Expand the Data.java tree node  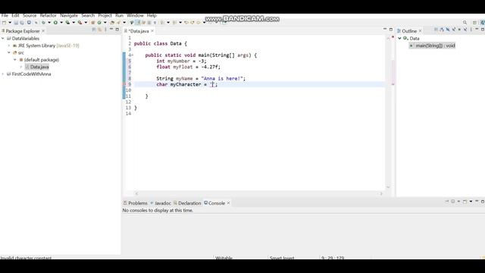tap(21, 67)
